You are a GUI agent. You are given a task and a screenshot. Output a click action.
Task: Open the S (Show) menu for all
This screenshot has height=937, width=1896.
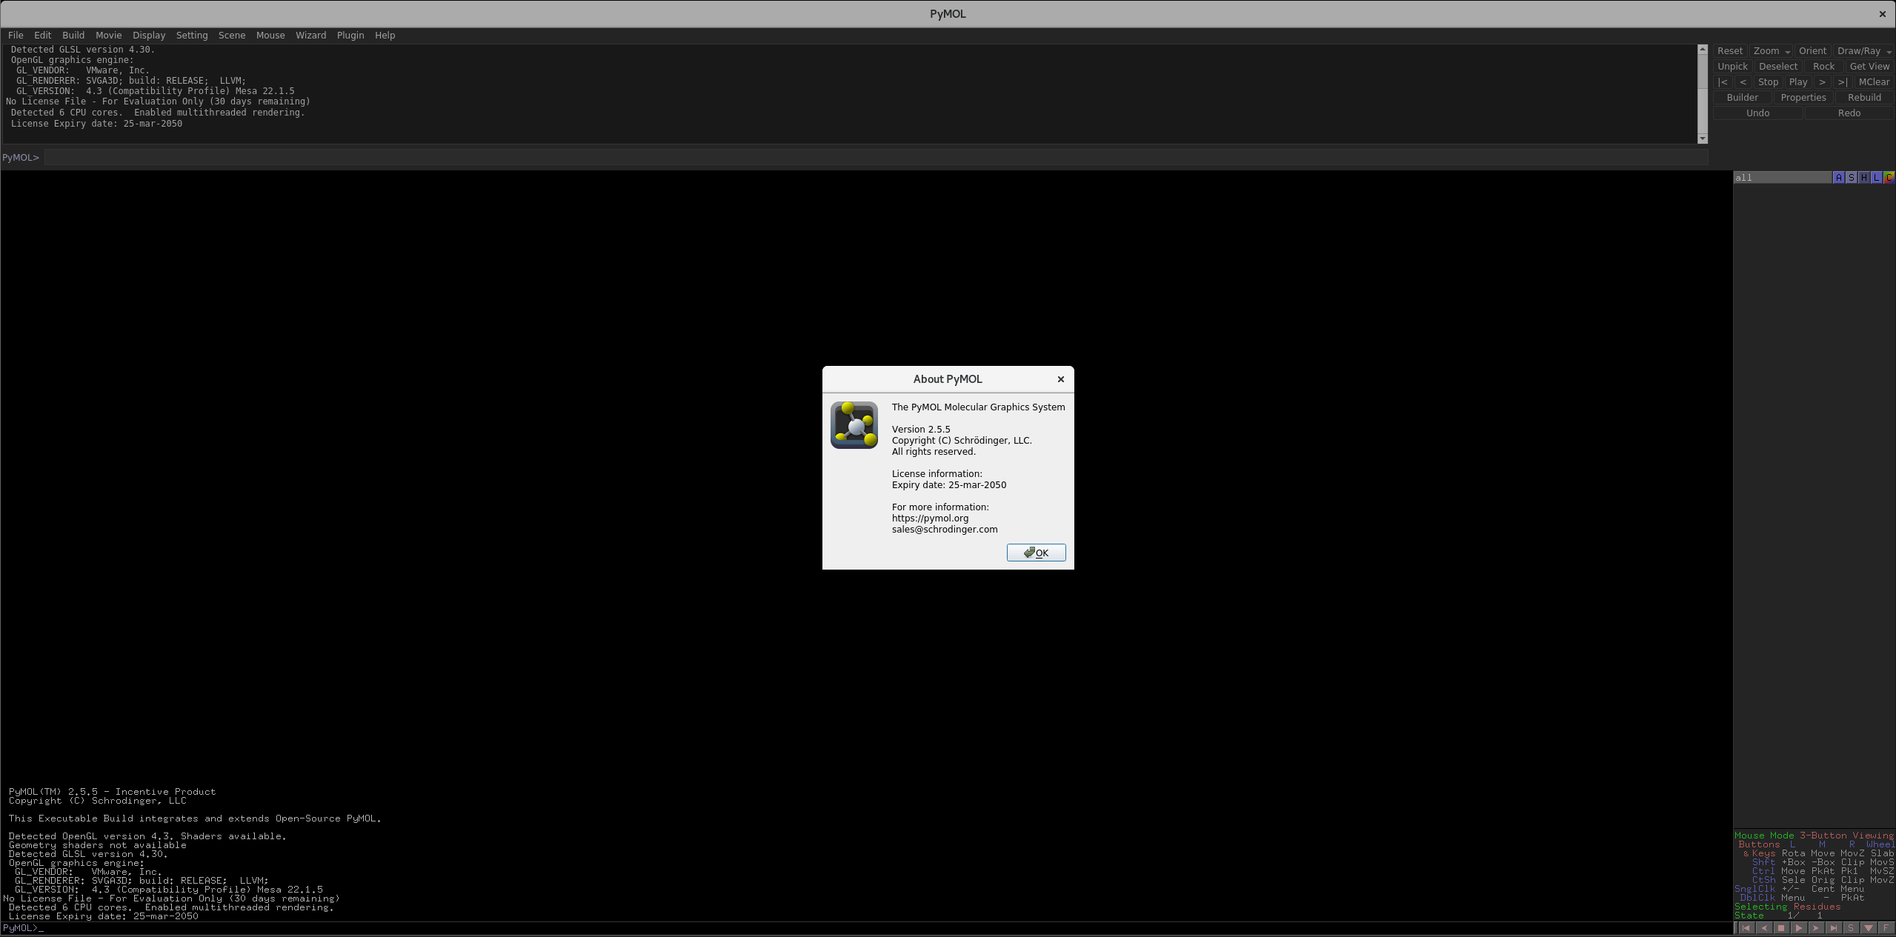(x=1851, y=178)
